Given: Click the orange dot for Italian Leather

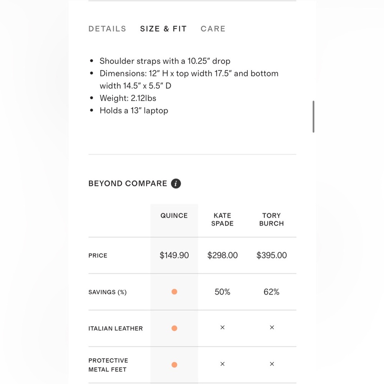Looking at the screenshot, I should click(174, 328).
